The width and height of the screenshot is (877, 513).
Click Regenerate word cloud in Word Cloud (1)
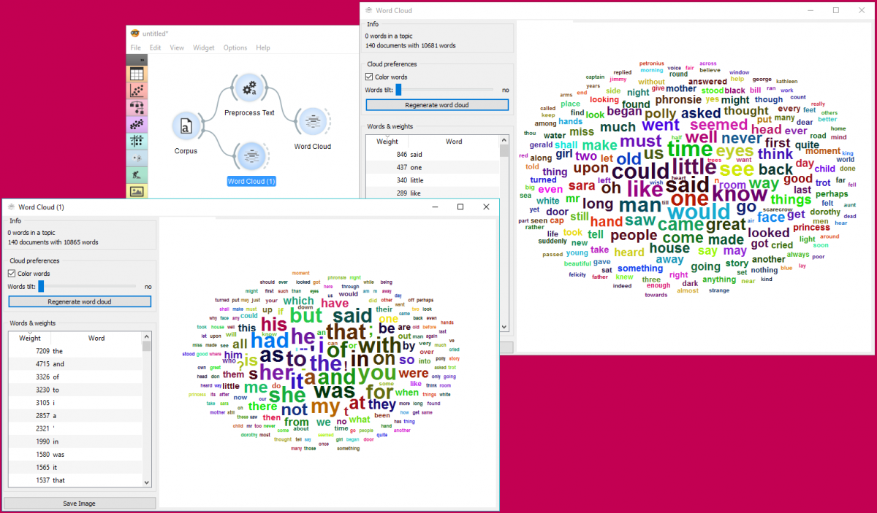(x=79, y=301)
